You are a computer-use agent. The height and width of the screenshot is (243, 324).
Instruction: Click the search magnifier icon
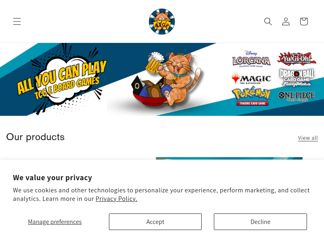click(268, 21)
